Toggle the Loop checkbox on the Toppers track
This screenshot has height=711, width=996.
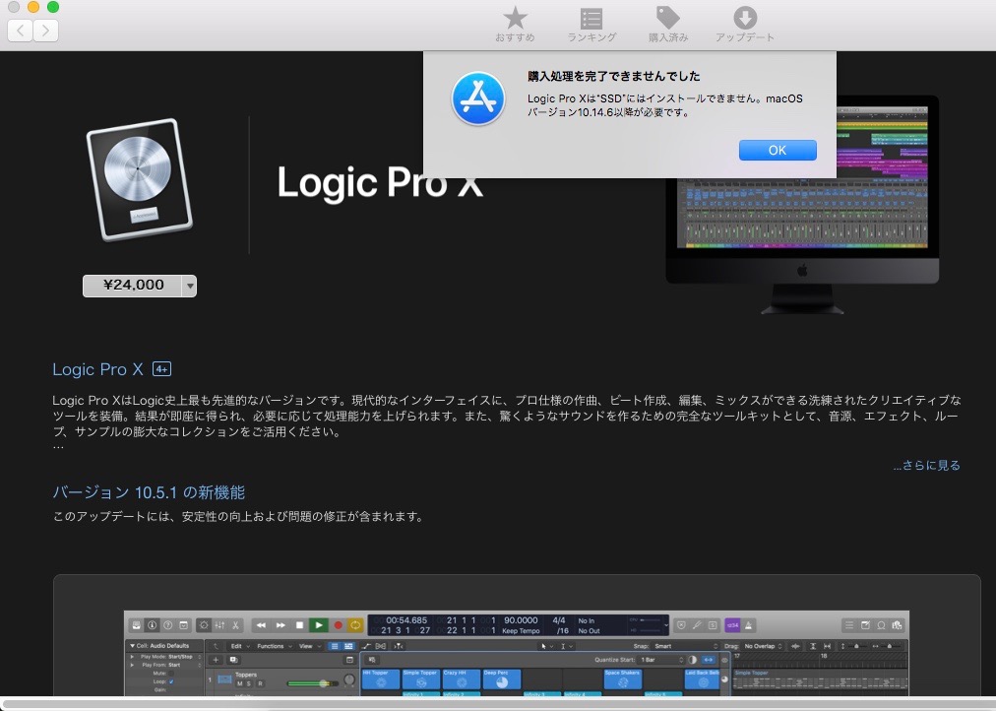171,680
